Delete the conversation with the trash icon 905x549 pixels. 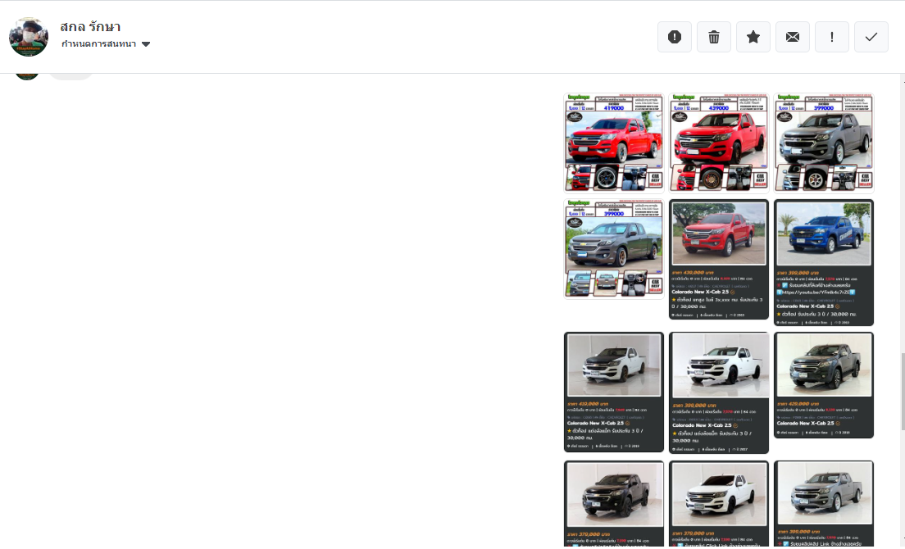pyautogui.click(x=714, y=37)
